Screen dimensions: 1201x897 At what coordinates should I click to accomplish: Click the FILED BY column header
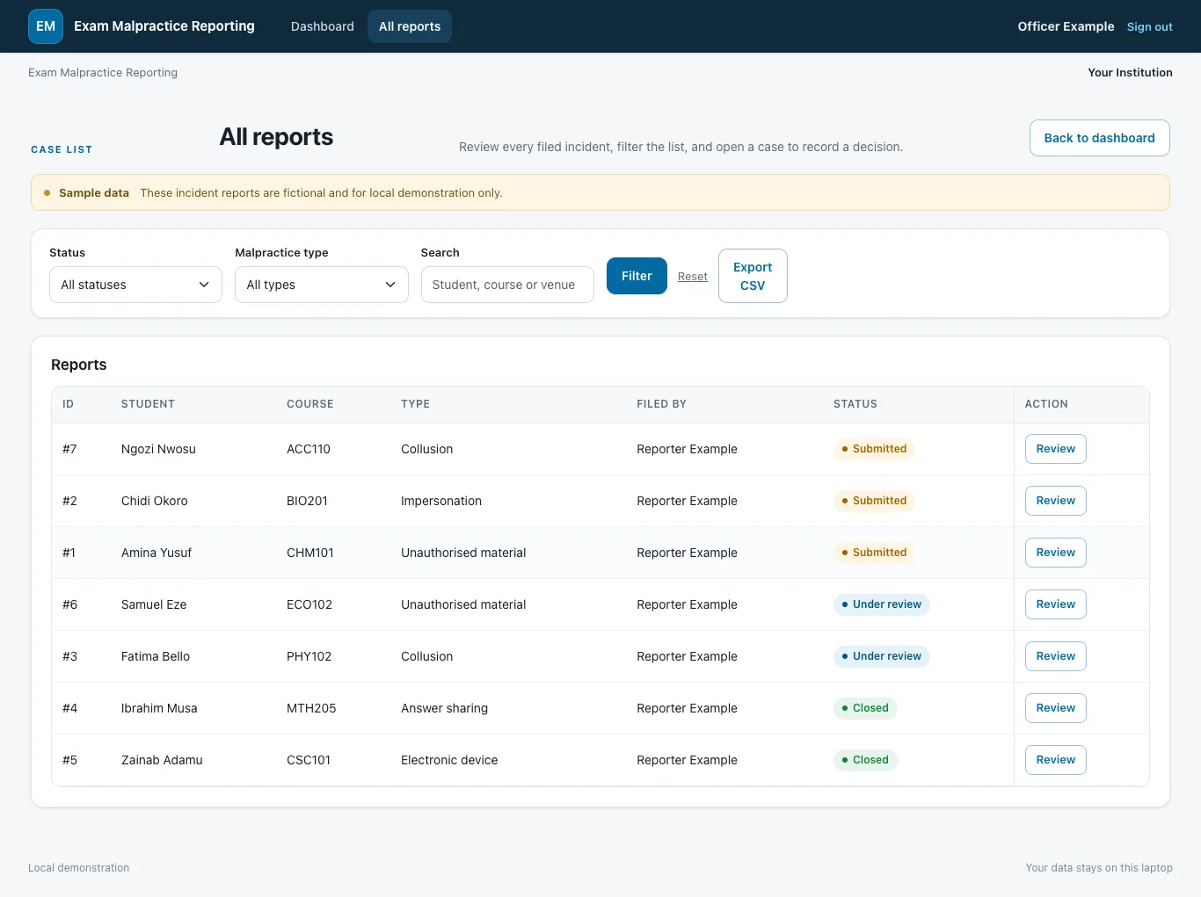pos(661,404)
